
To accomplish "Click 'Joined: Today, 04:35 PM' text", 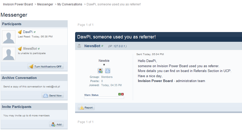I will click(x=105, y=85).
